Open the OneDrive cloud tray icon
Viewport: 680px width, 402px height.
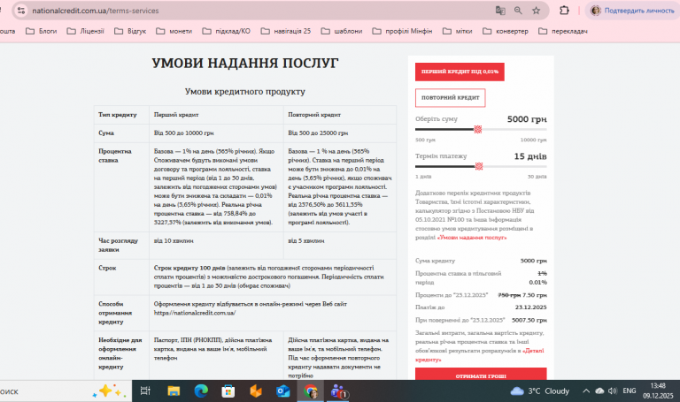coord(599,391)
